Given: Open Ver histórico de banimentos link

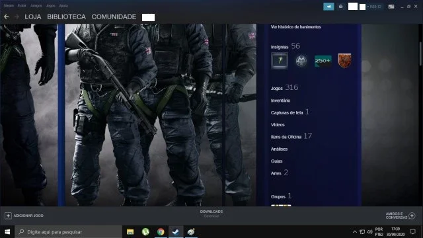Looking at the screenshot, I should click(x=295, y=27).
